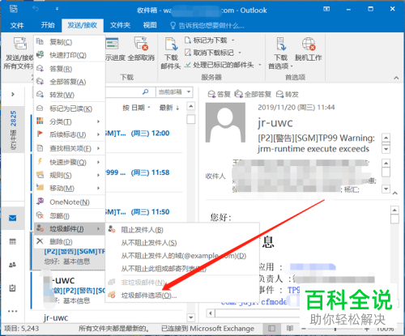Click the message list scrollbar up arrow
The width and height of the screenshot is (405, 336).
[x=191, y=106]
